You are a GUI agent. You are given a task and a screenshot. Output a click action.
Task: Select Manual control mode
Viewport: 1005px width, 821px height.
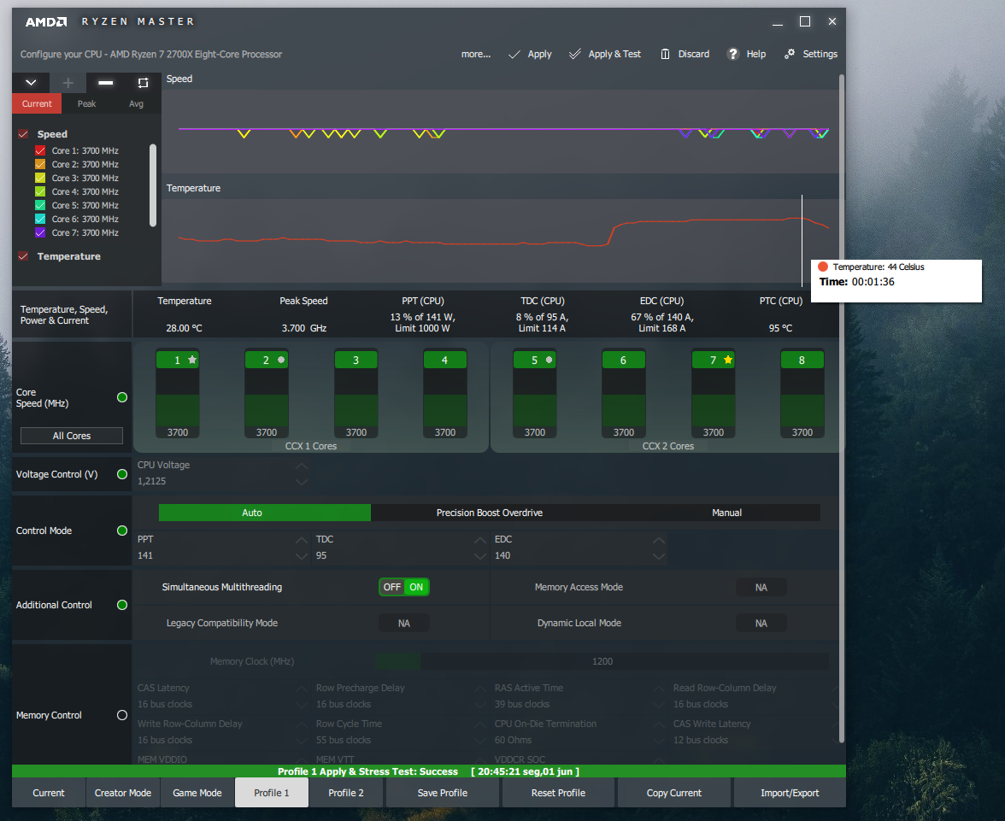point(726,513)
